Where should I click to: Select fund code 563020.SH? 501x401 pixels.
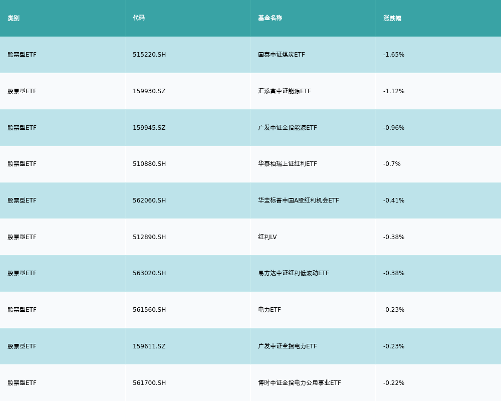tap(149, 273)
